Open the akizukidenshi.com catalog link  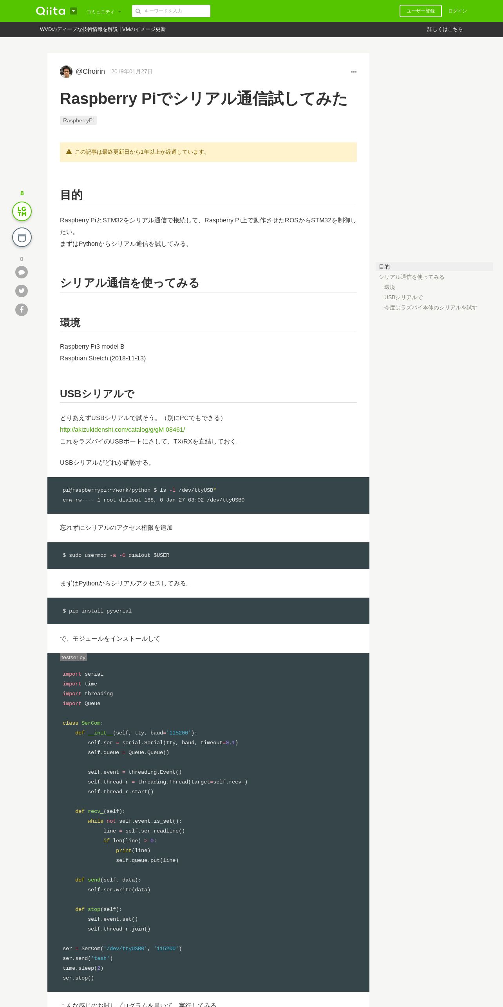tap(122, 430)
